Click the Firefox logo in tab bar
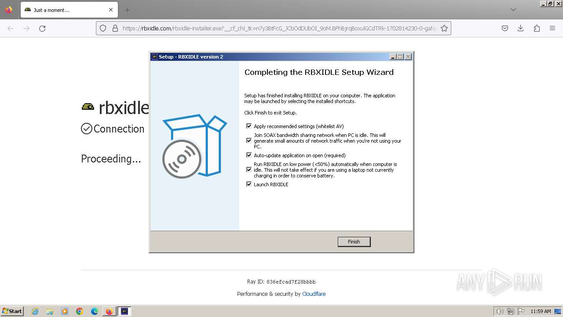563x317 pixels. coord(9,10)
